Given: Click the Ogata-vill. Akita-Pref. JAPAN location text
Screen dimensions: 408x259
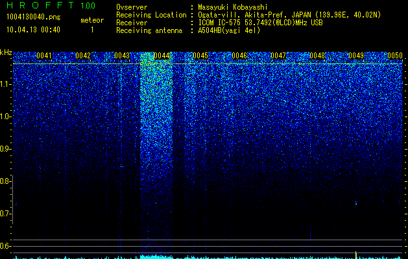Looking at the screenshot, I should pos(289,15).
